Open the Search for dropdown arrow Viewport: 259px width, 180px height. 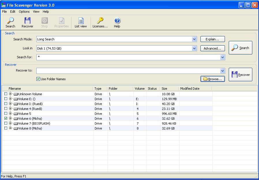[x=222, y=57]
